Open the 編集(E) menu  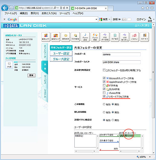coord(24,13)
